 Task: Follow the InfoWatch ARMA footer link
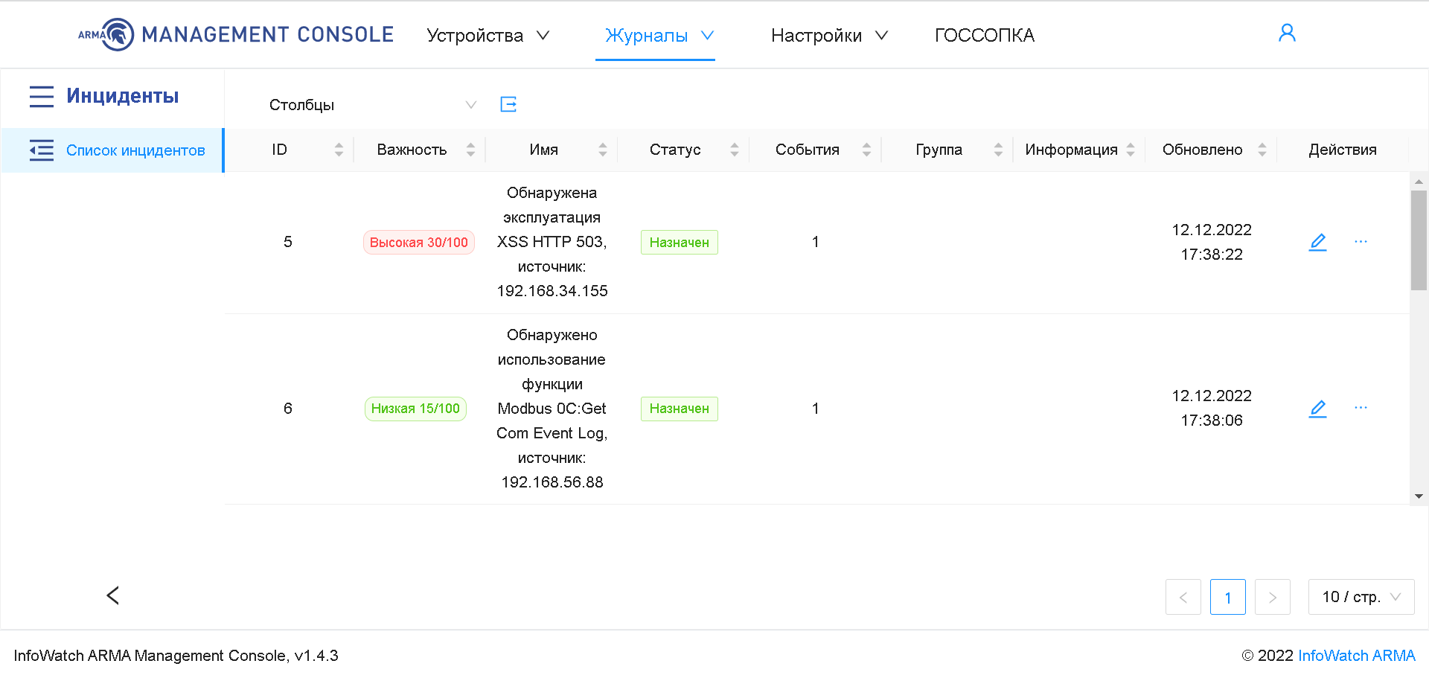(1356, 656)
